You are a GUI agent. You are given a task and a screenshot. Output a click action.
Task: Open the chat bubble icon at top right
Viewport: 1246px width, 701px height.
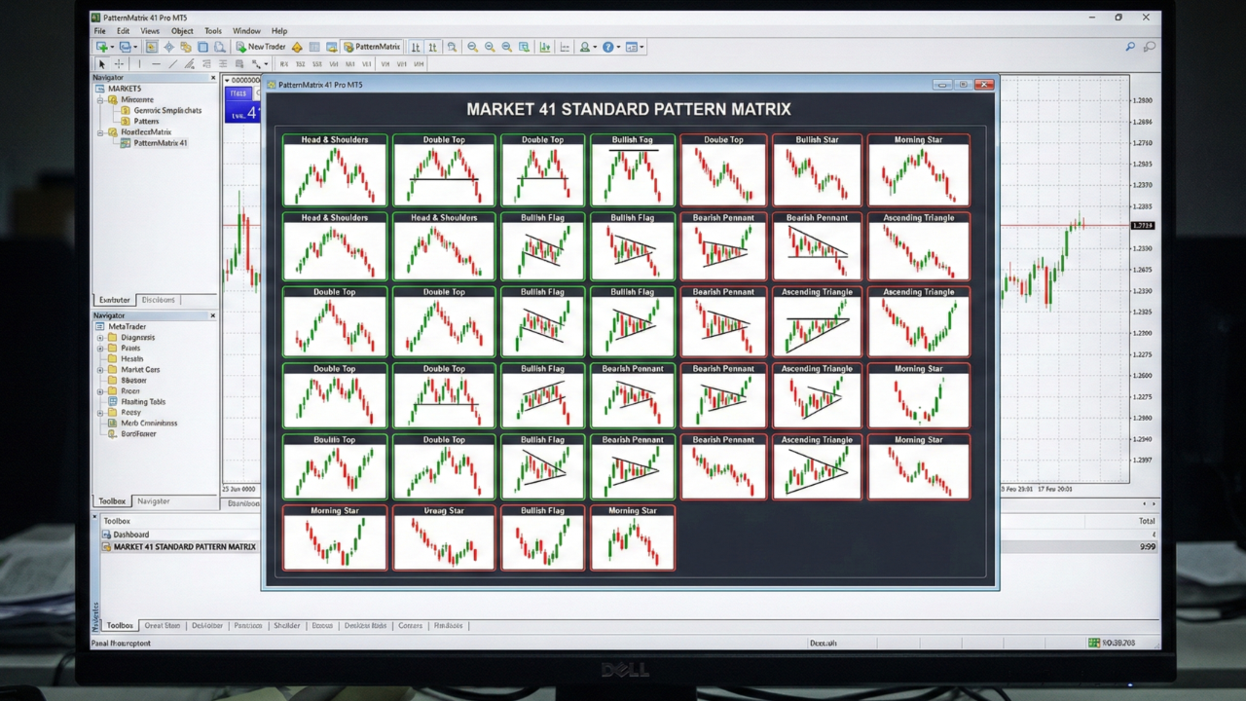(x=1149, y=47)
